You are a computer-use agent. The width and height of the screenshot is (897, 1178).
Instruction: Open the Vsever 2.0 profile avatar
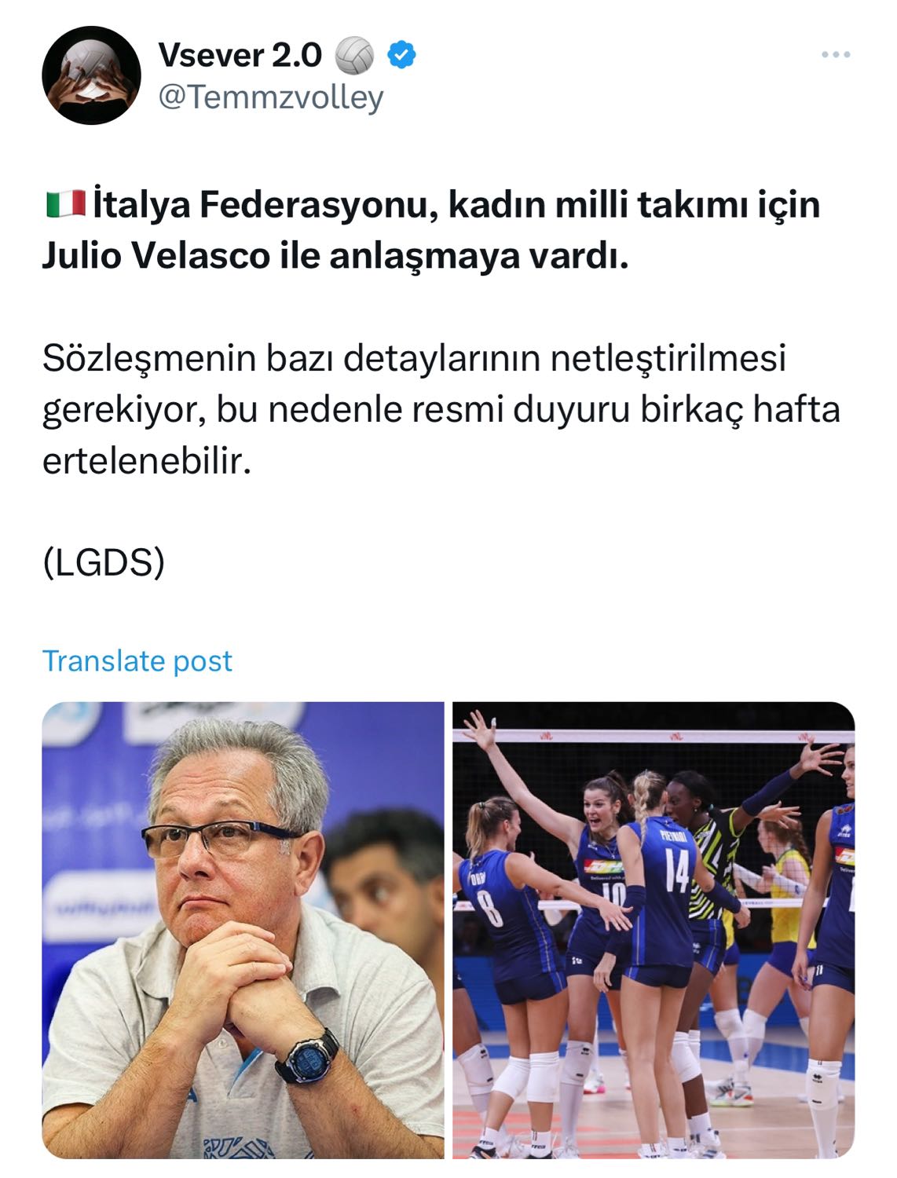[91, 75]
